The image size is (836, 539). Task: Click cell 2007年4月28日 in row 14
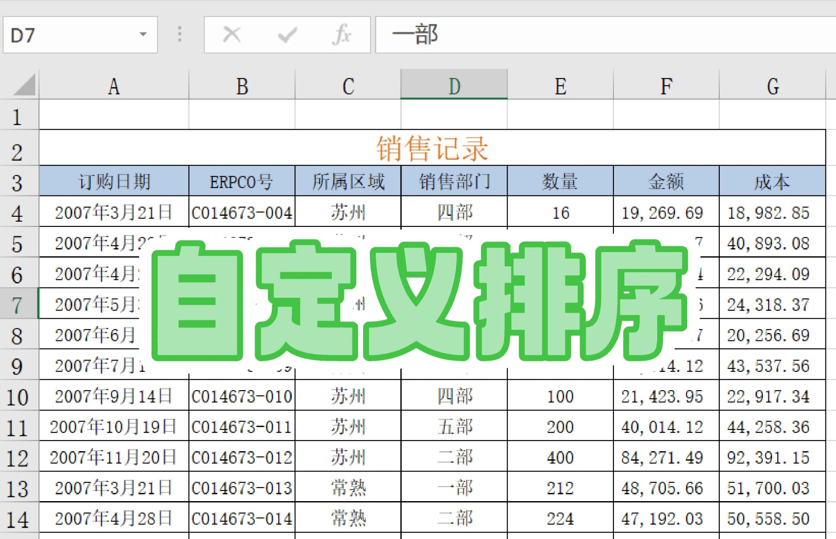(x=114, y=518)
